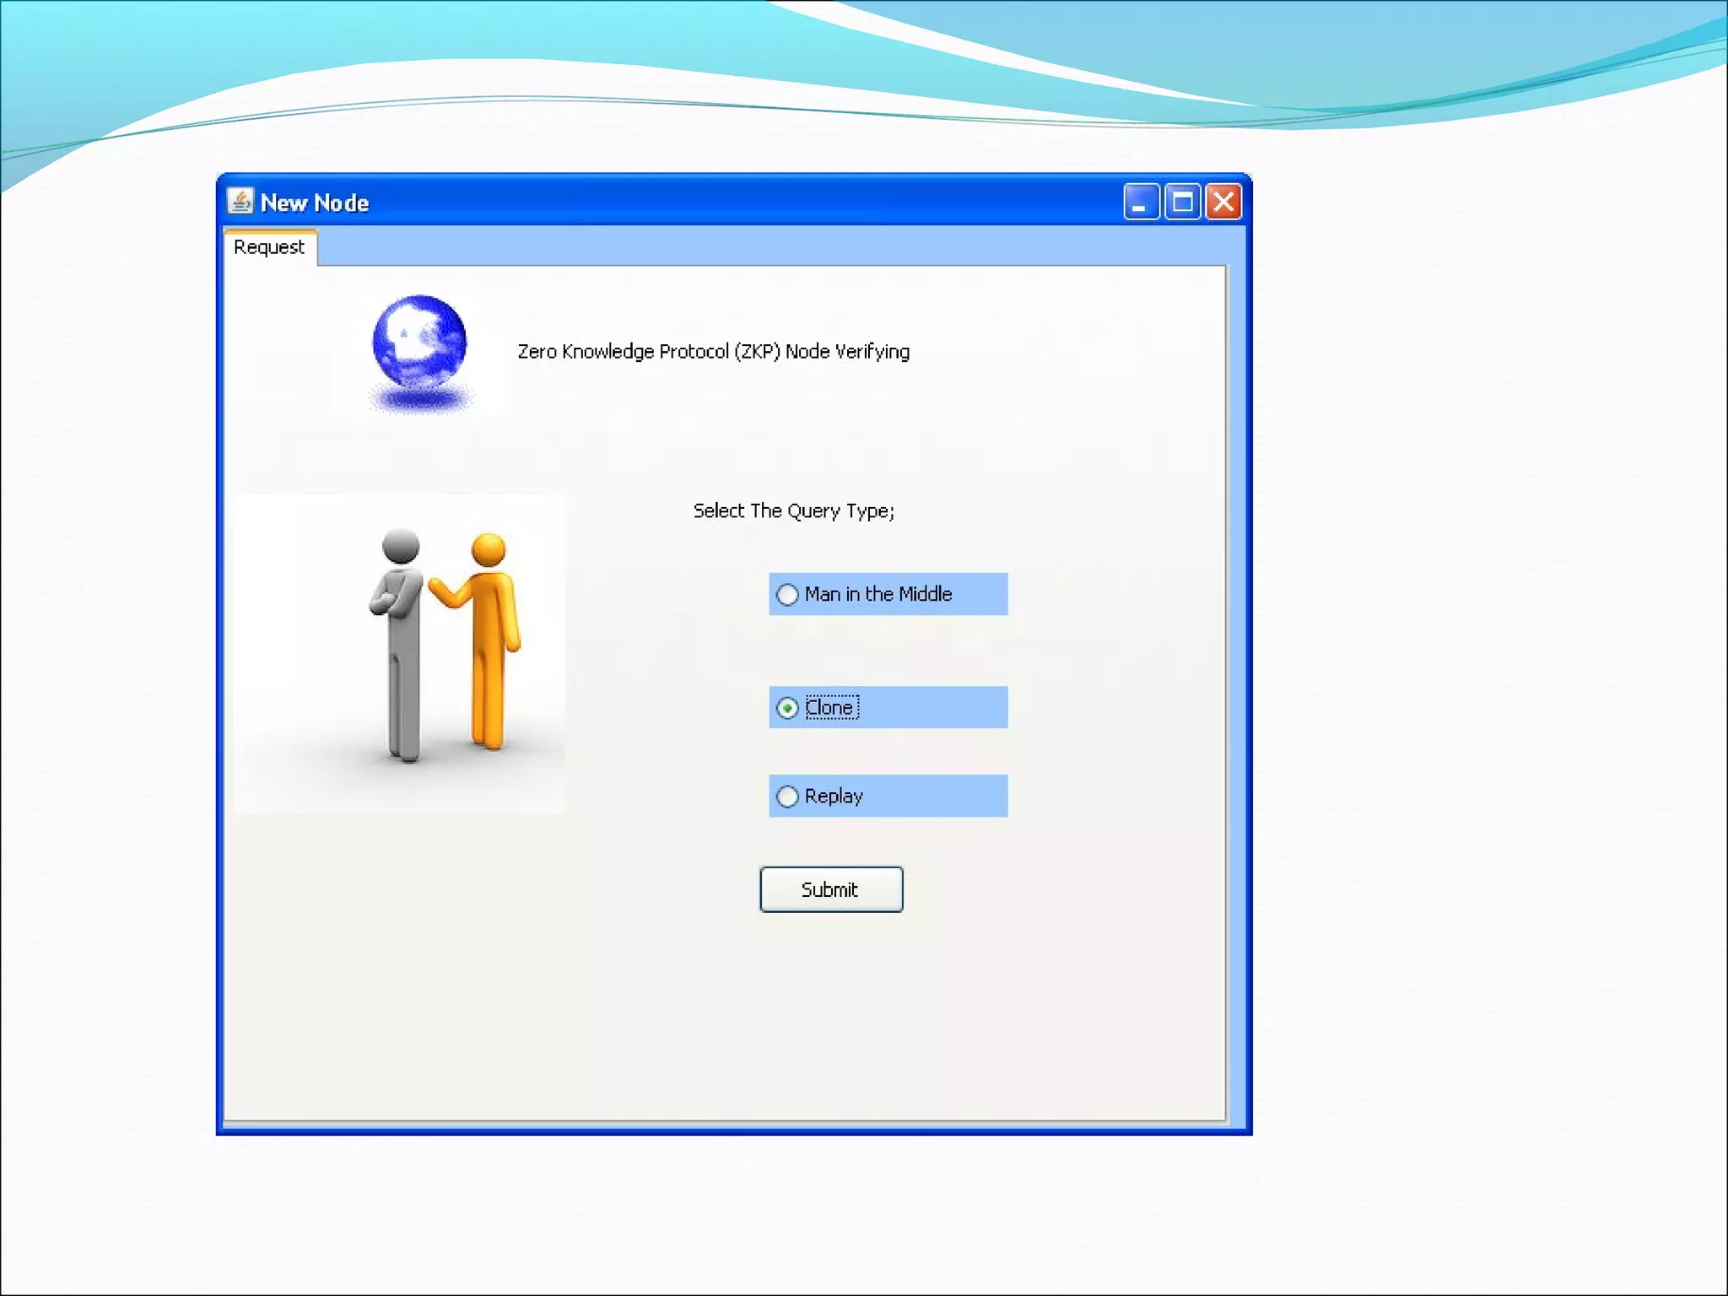Click the blue globe image
Viewport: 1728px width, 1296px height.
pyautogui.click(x=419, y=341)
